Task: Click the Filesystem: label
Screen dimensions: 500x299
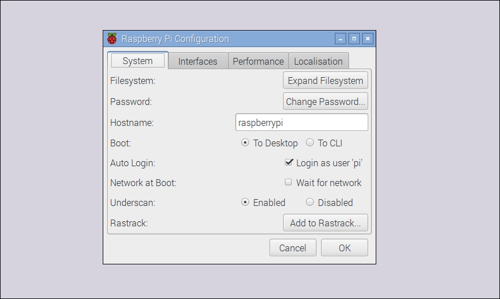Action: tap(133, 81)
